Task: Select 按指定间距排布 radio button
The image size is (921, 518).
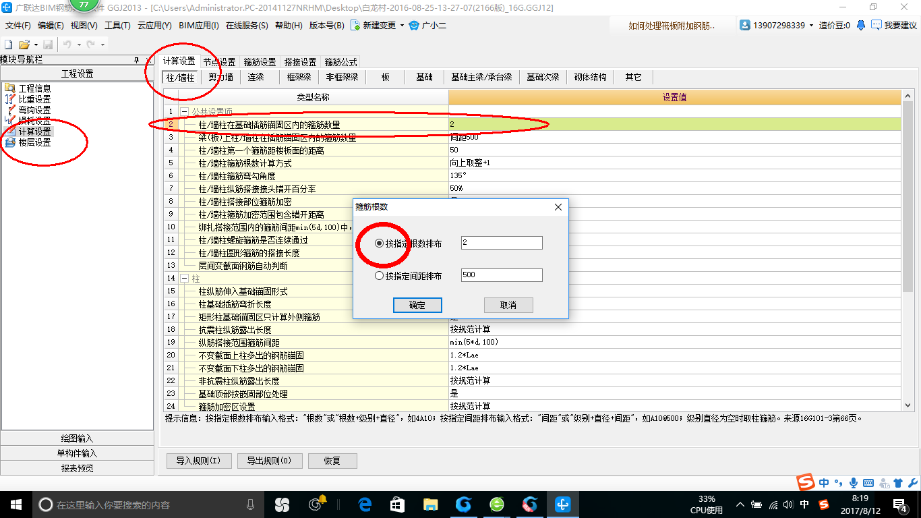Action: [x=380, y=276]
